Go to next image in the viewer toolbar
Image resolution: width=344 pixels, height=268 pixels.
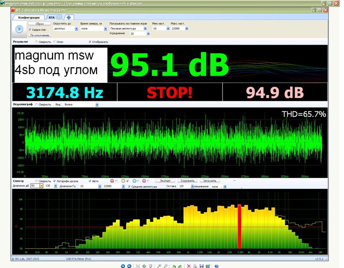tap(129, 266)
